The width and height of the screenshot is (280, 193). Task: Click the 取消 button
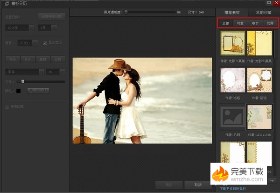click(198, 185)
